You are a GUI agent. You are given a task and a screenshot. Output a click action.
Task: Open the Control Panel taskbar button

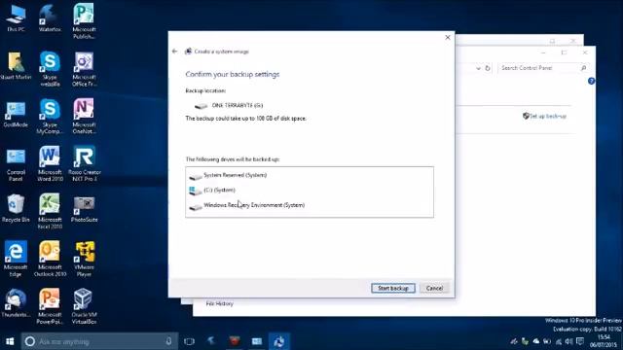coord(257,341)
